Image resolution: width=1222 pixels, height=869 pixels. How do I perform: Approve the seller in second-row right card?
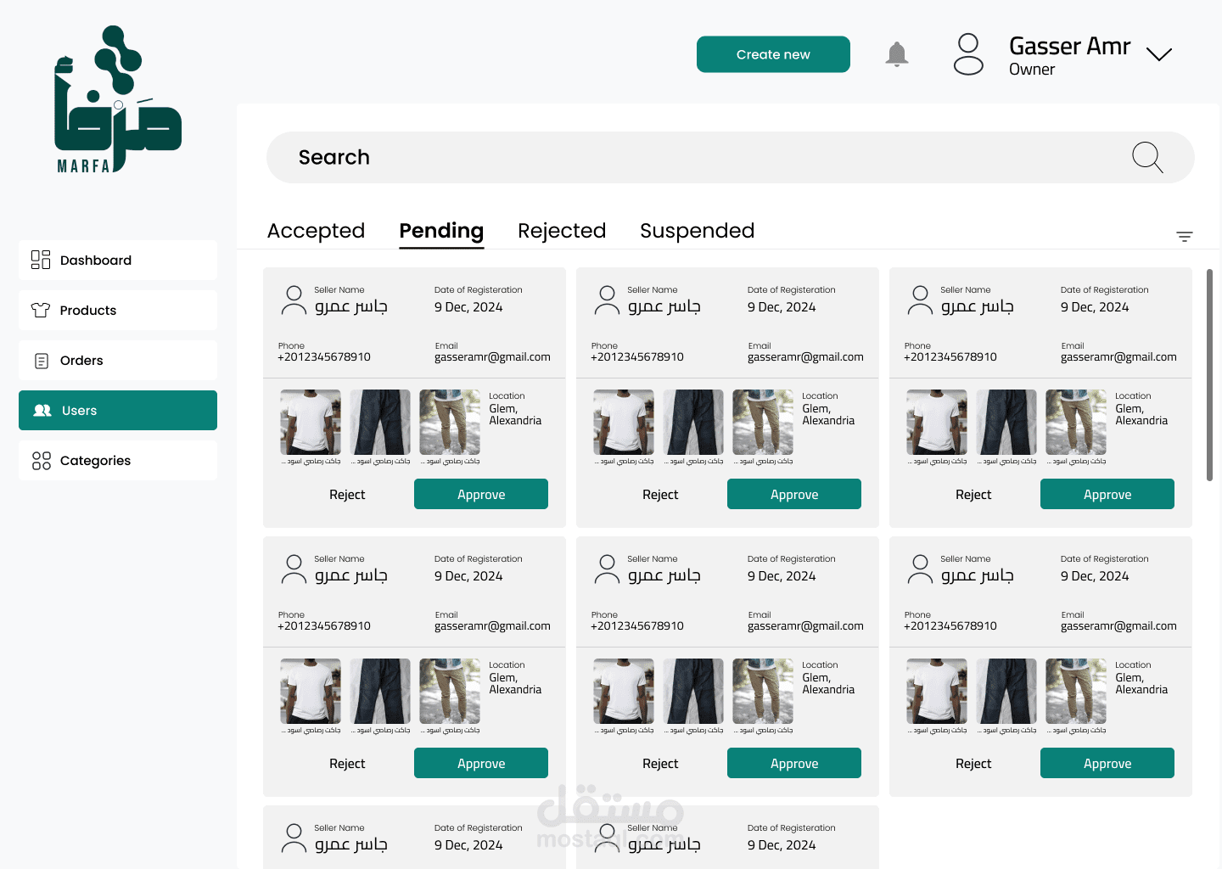1107,763
